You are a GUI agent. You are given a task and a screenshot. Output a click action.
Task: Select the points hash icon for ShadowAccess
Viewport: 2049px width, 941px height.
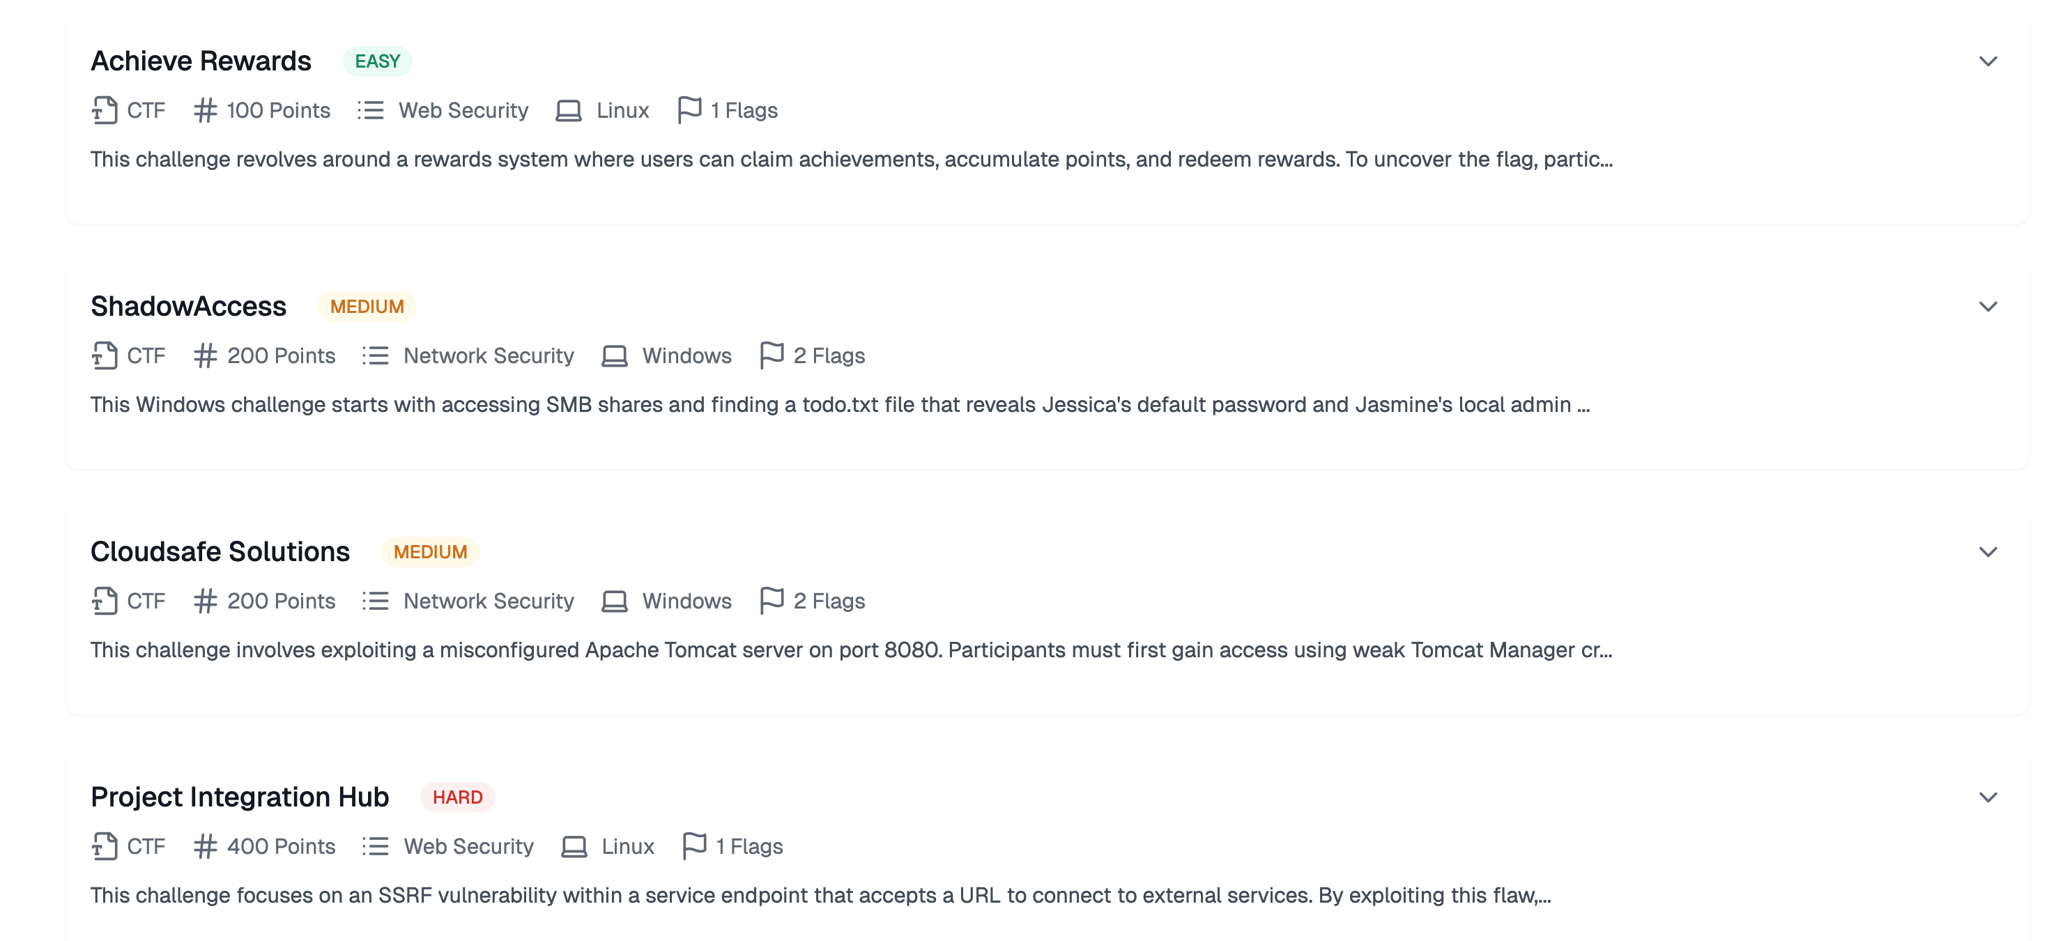[205, 355]
